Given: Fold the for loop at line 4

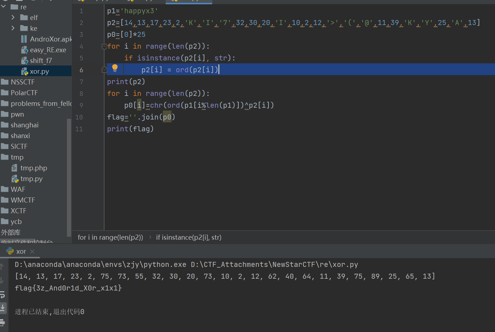Looking at the screenshot, I should pyautogui.click(x=104, y=46).
